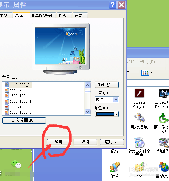Viewport: 169px width, 181px height.
Task: Click 确定 to confirm
Action: pyautogui.click(x=59, y=142)
